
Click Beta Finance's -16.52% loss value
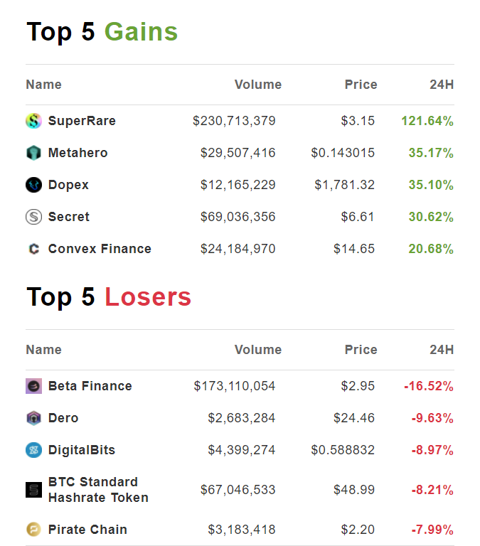pos(428,386)
